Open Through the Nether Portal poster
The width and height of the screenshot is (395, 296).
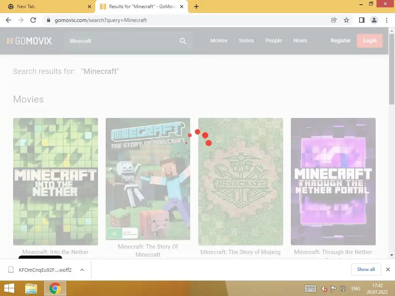333,182
